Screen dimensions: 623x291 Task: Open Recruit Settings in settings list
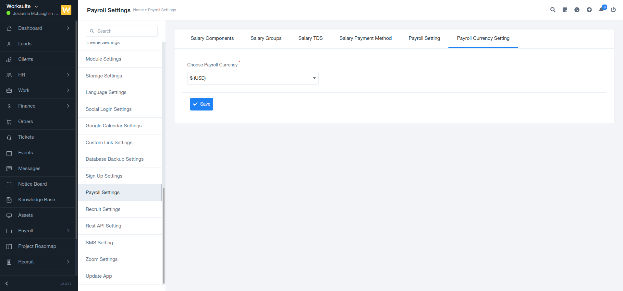point(120,209)
